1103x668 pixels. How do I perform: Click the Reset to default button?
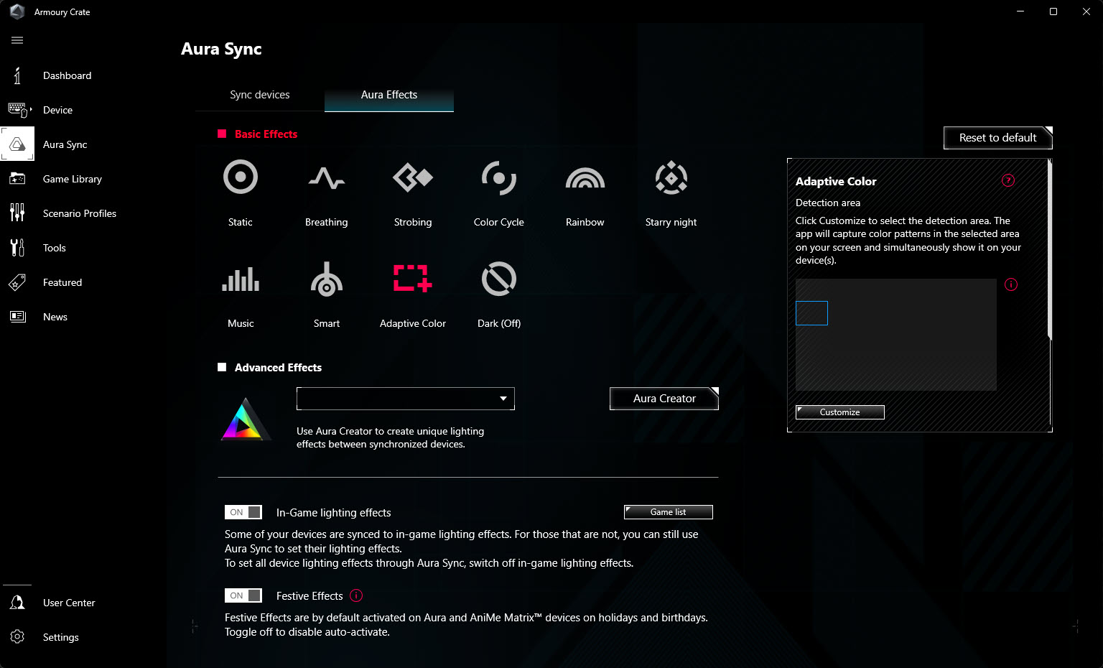click(998, 138)
